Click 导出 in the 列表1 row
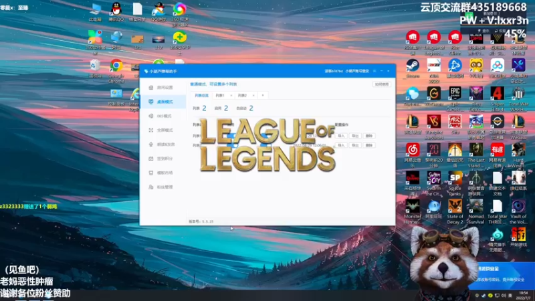535x301 pixels. (355, 136)
